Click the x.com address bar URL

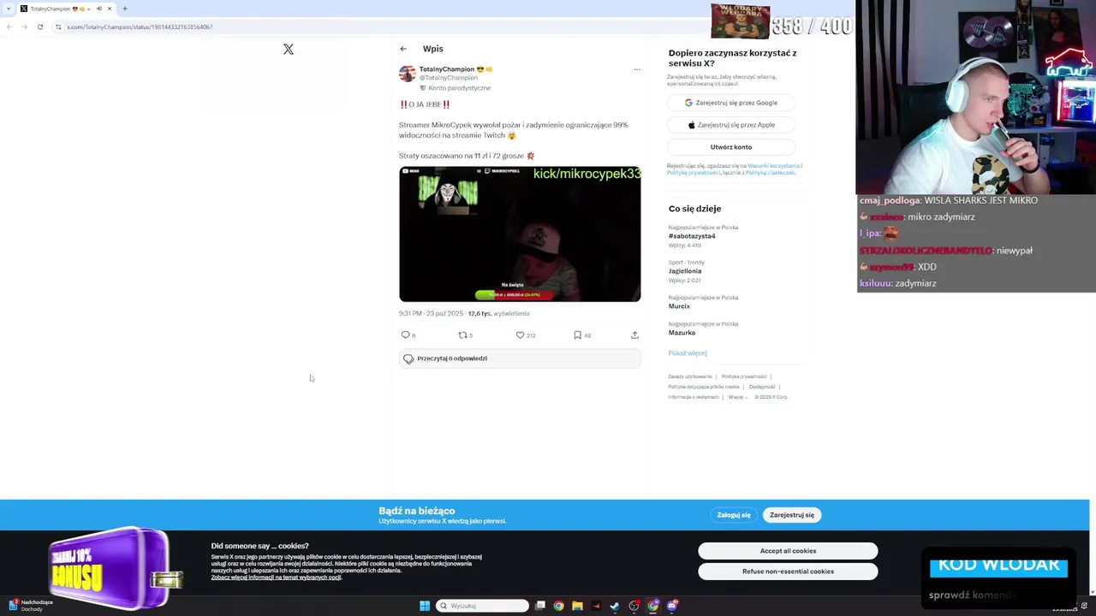[140, 27]
